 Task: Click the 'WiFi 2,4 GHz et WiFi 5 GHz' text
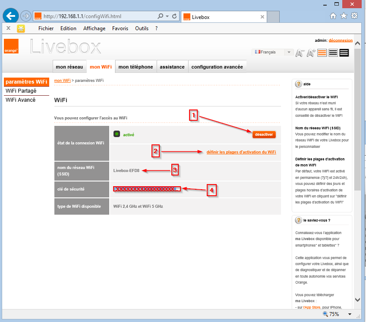(138, 206)
